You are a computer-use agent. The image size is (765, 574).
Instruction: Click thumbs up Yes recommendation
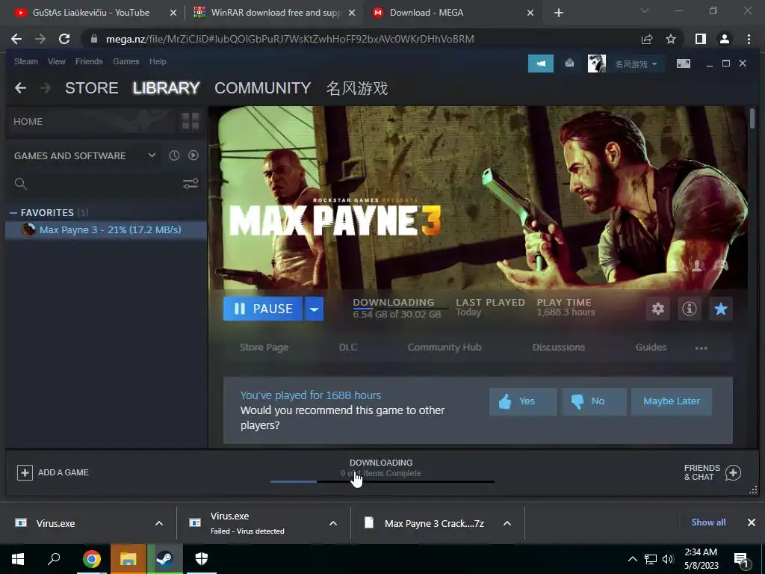(523, 401)
